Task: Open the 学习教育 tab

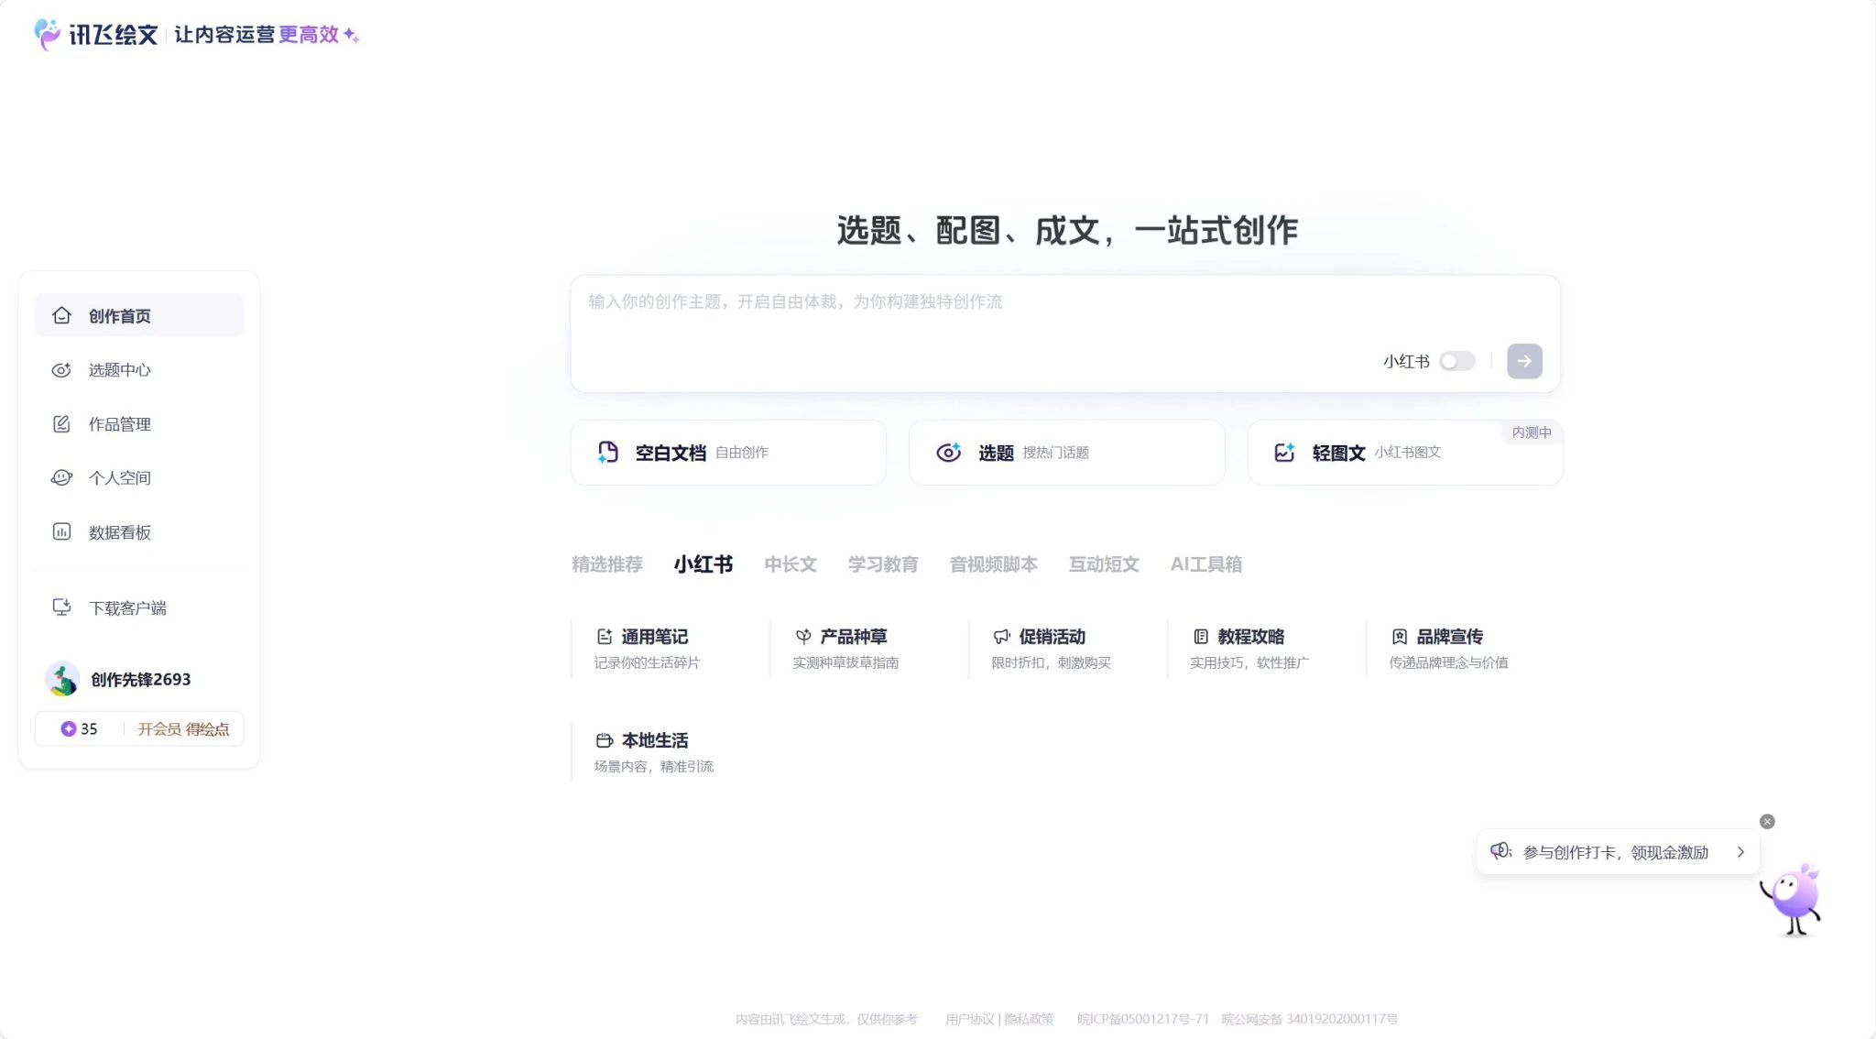Action: [x=882, y=564]
